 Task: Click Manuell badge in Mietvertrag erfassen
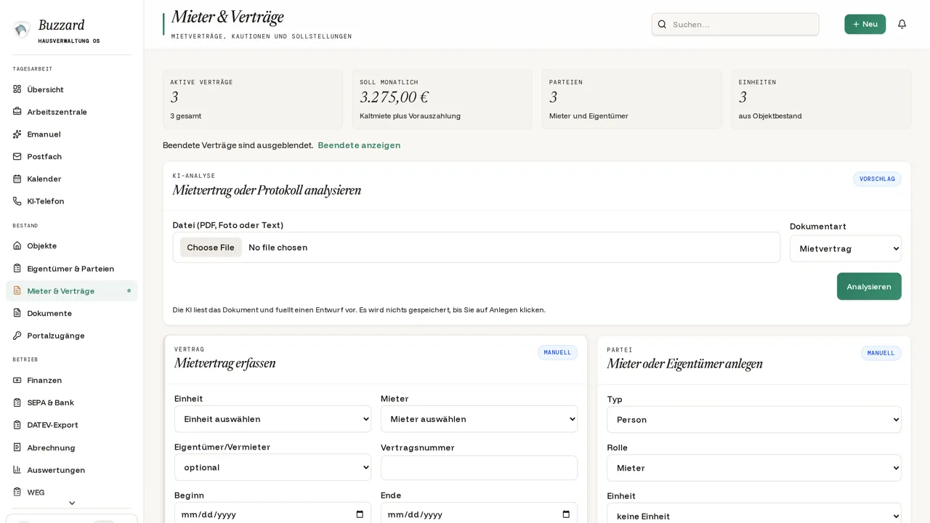click(557, 352)
